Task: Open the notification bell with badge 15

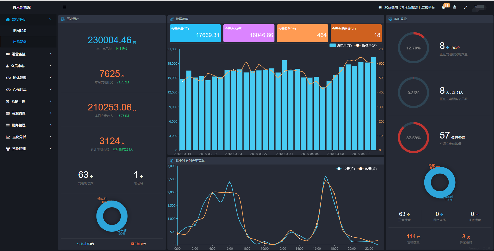Action: (443, 7)
